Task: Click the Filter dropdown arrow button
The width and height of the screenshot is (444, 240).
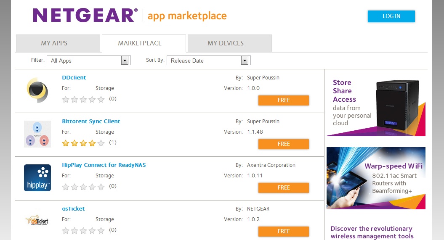Action: (x=125, y=60)
